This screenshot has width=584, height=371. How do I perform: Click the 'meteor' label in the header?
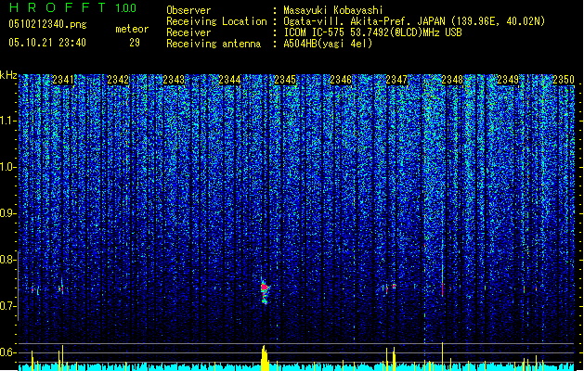(x=132, y=29)
